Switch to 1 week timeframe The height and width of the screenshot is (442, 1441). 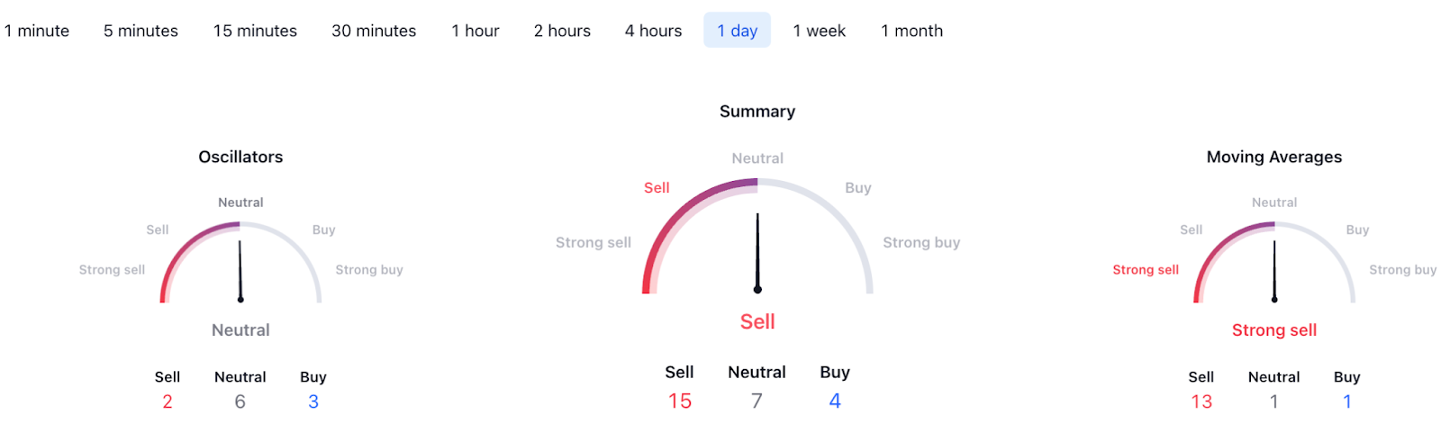[x=820, y=31]
